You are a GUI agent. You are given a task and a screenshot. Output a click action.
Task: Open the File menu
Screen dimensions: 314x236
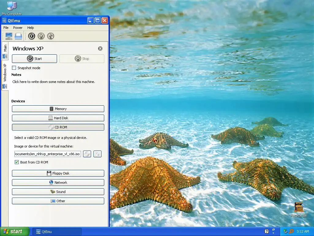6,28
